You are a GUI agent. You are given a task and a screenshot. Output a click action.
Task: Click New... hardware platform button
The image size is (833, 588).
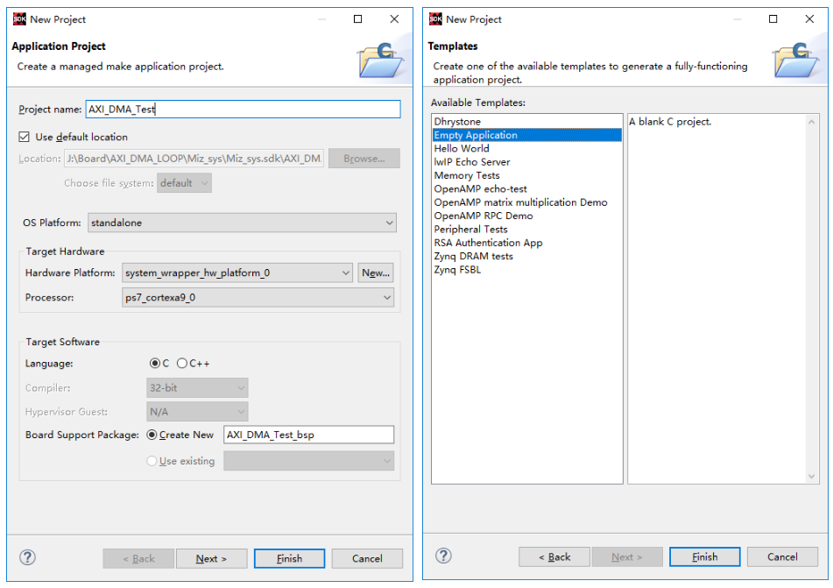click(x=376, y=273)
